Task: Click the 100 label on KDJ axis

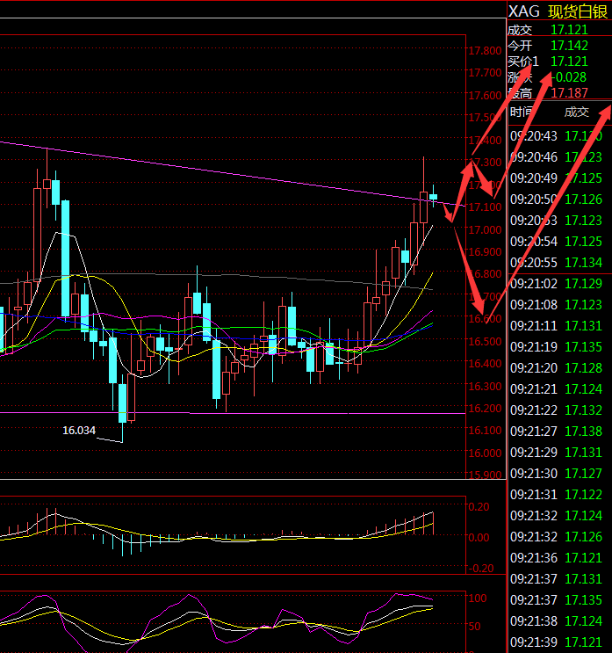Action: click(x=478, y=599)
